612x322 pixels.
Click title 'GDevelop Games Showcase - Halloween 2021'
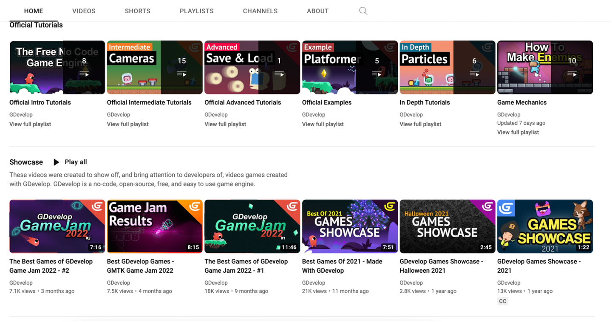tap(442, 266)
